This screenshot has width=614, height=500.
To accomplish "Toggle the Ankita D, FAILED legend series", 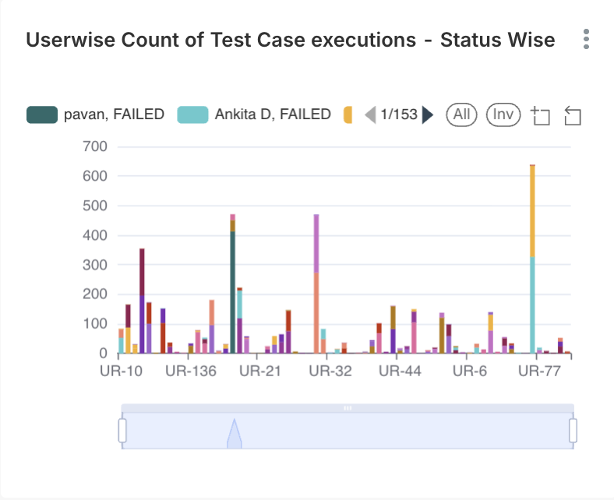I will pos(255,114).
